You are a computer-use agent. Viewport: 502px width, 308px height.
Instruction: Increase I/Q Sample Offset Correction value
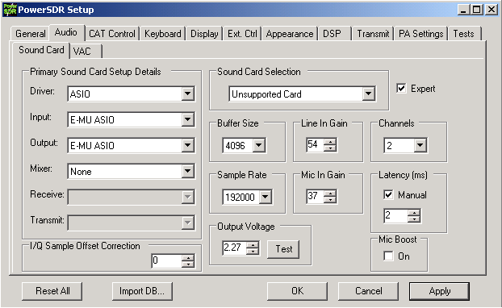[x=188, y=258]
